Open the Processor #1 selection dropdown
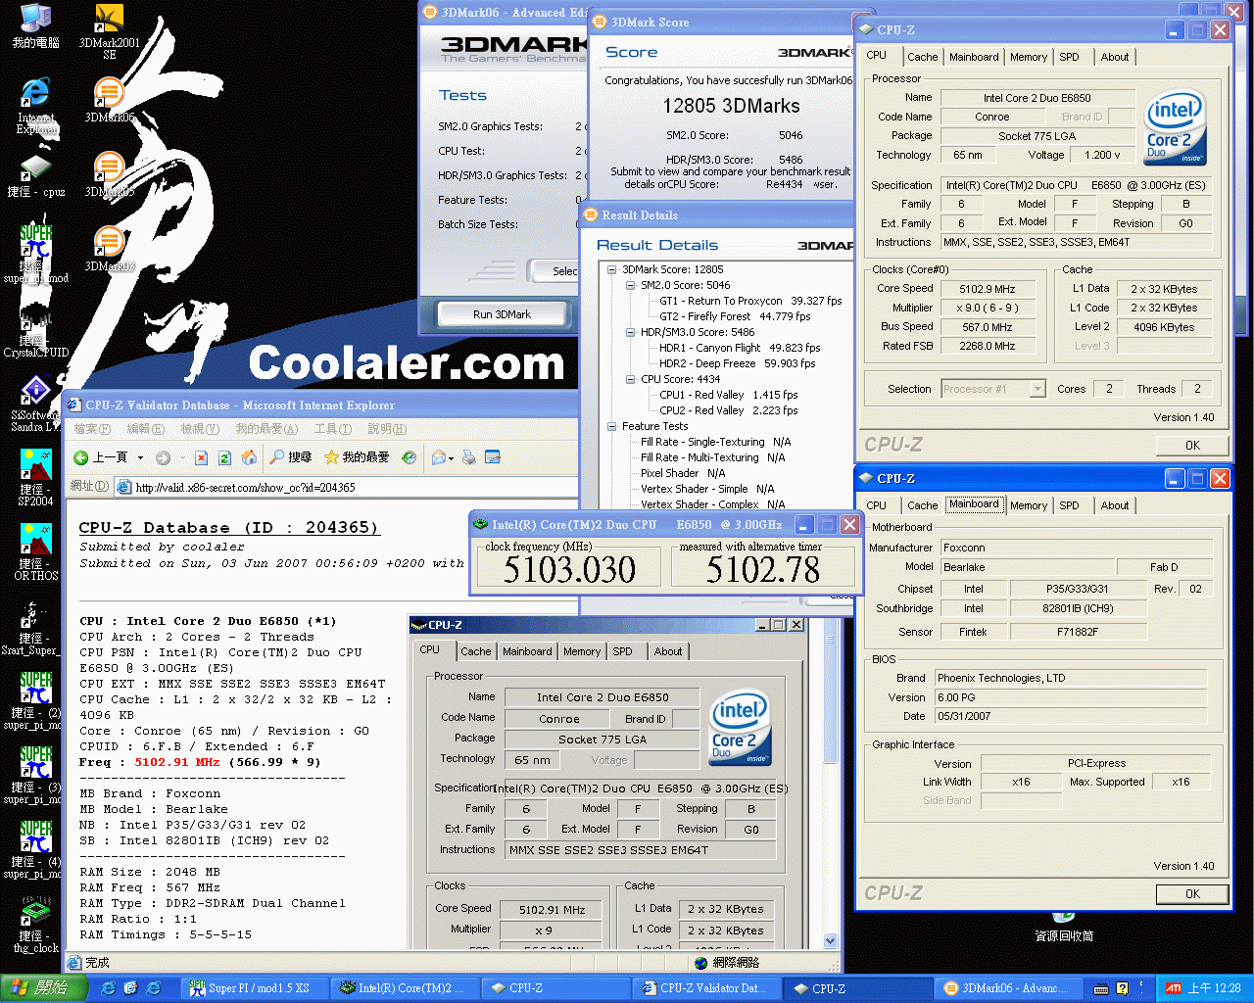The width and height of the screenshot is (1254, 1003). pyautogui.click(x=1037, y=389)
